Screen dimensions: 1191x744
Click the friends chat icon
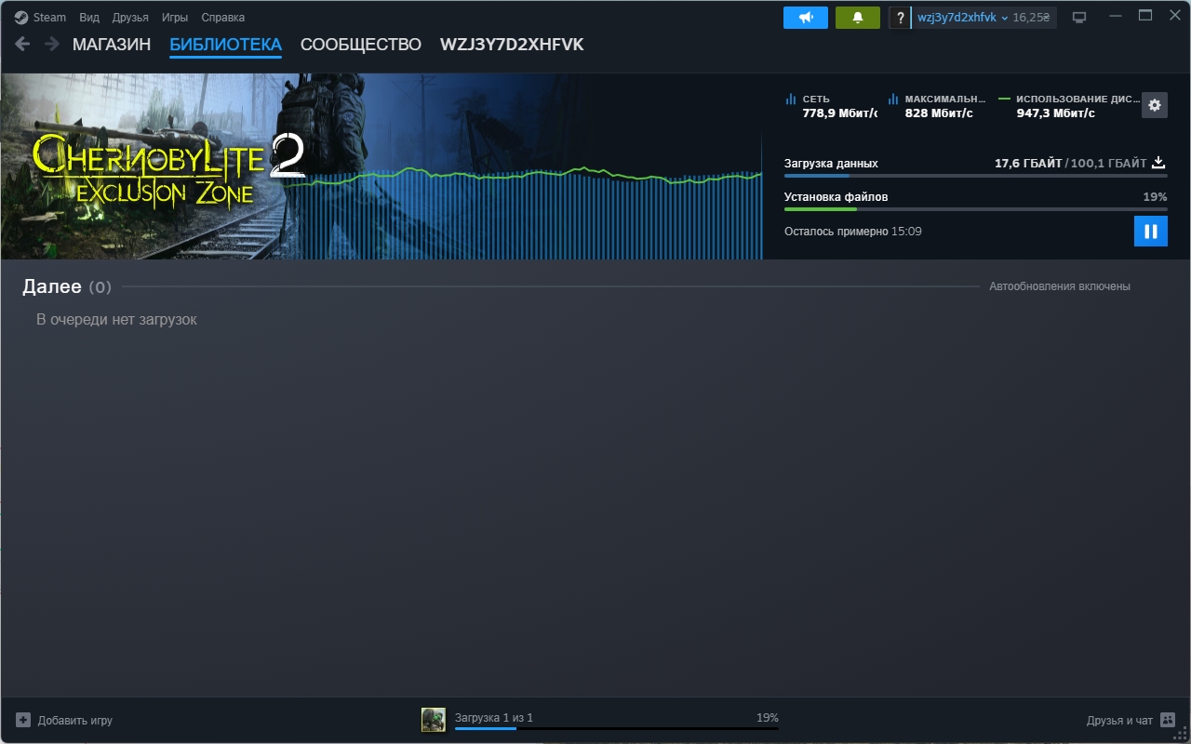(x=1168, y=720)
